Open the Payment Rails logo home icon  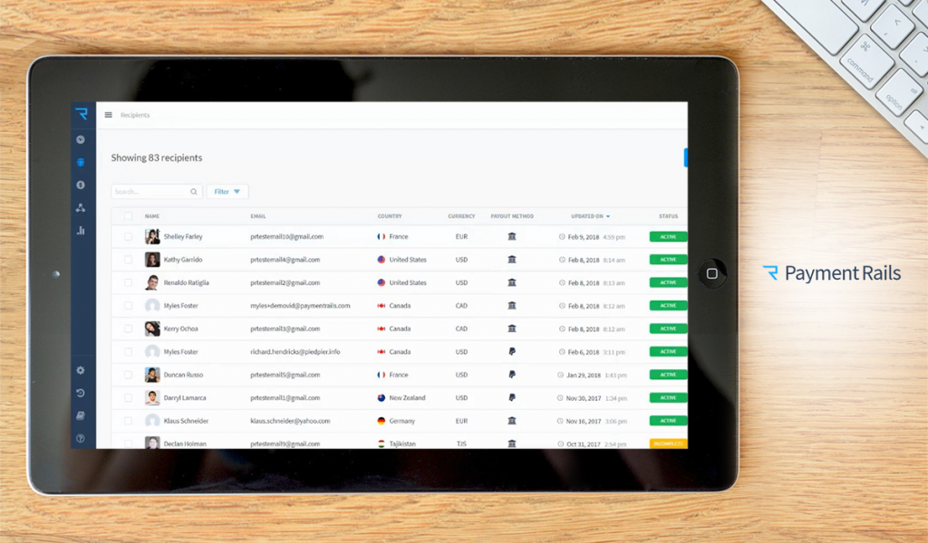81,111
